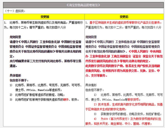The width and height of the screenshot is (165, 128).
Task: Click the right column 规则背景 heading
Action: 91,37
